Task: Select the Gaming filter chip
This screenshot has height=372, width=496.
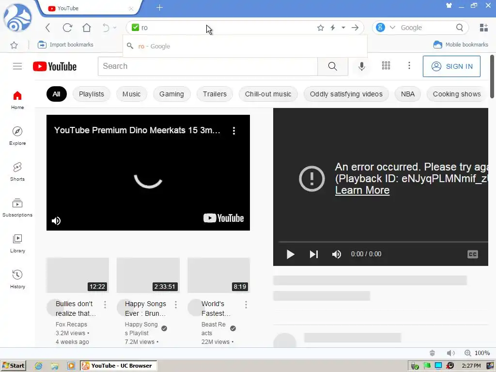Action: tap(171, 94)
